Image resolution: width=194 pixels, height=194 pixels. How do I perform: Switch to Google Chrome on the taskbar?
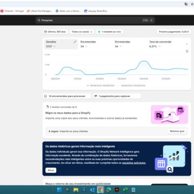[100, 190]
